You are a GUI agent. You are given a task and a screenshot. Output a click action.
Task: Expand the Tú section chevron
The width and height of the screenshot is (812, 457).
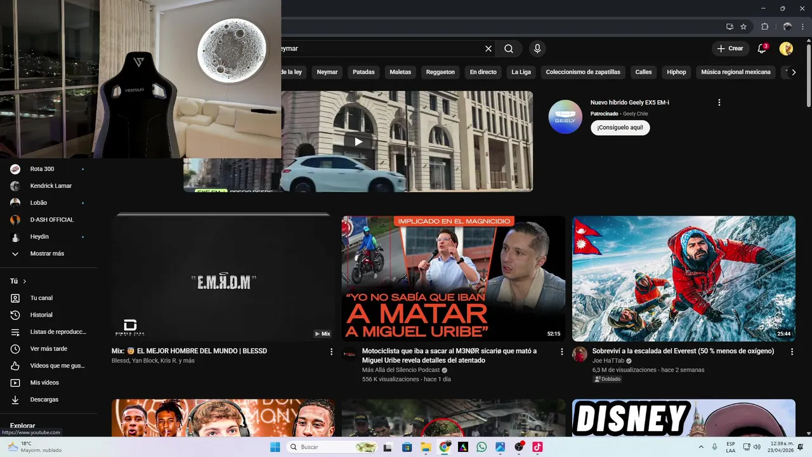pos(25,281)
